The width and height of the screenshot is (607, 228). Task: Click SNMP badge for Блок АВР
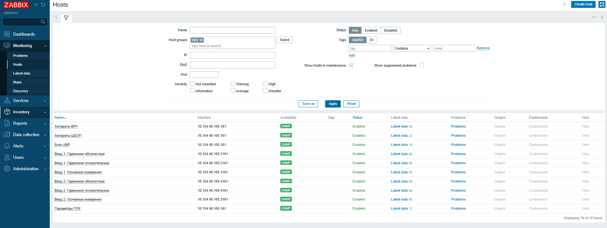(x=286, y=144)
